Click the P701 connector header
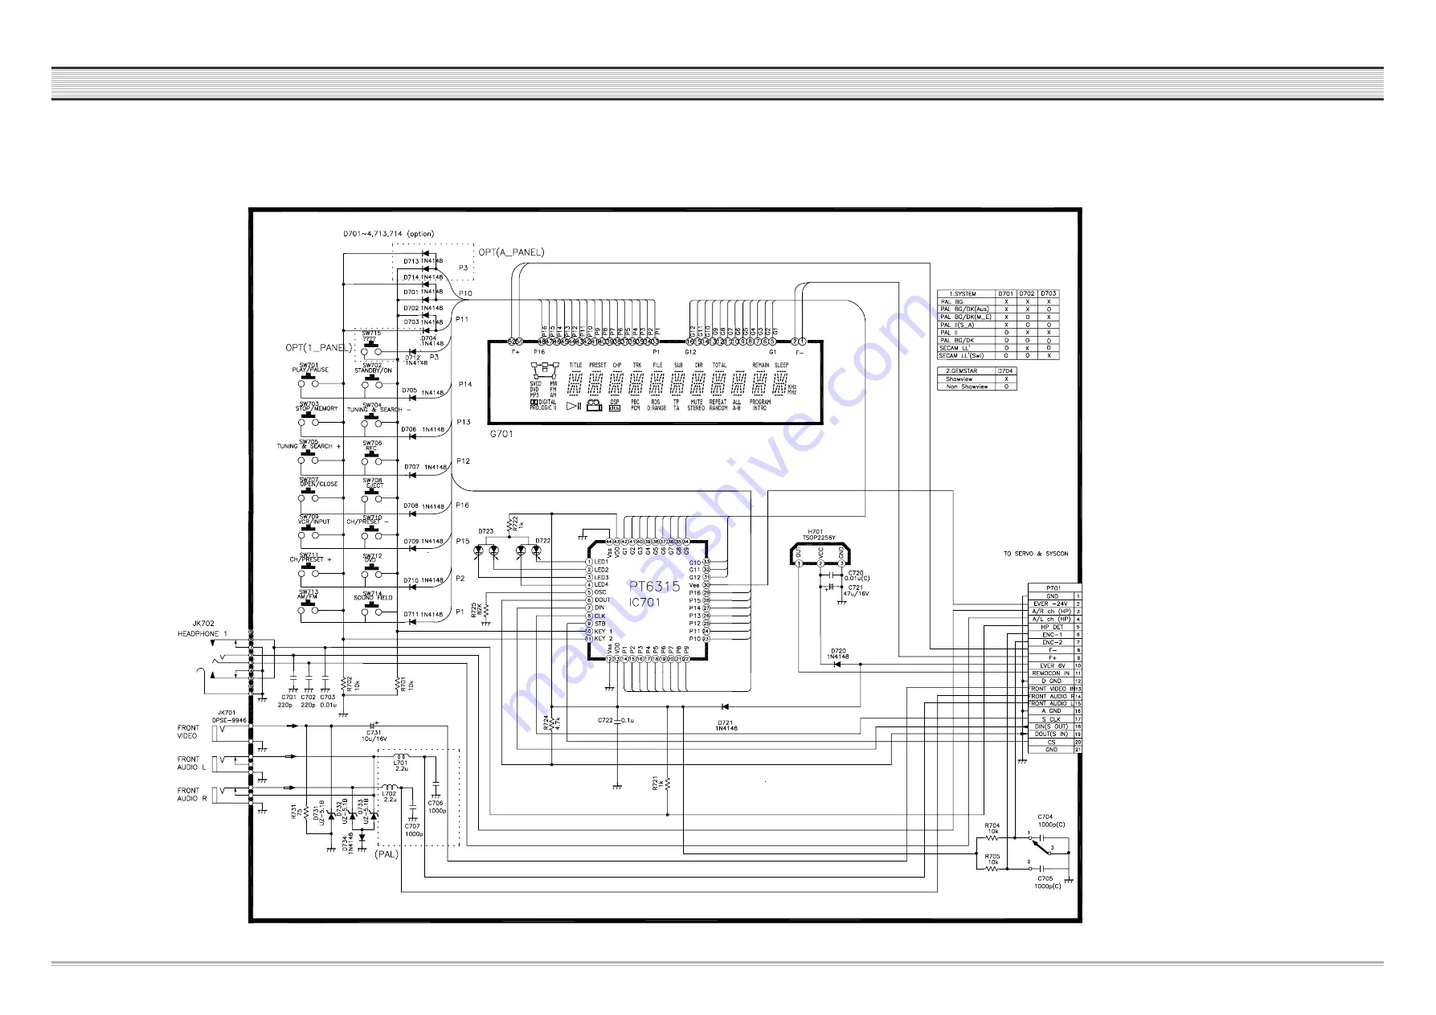 1053,588
